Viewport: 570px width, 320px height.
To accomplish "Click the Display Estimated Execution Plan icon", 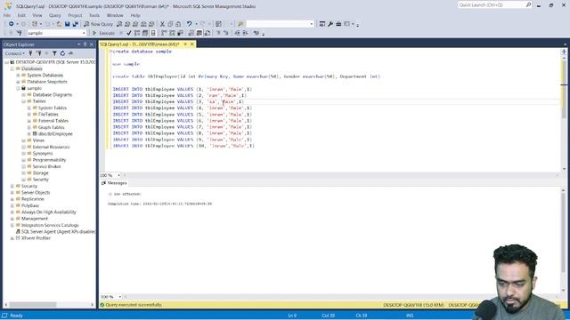I will pyautogui.click(x=137, y=33).
